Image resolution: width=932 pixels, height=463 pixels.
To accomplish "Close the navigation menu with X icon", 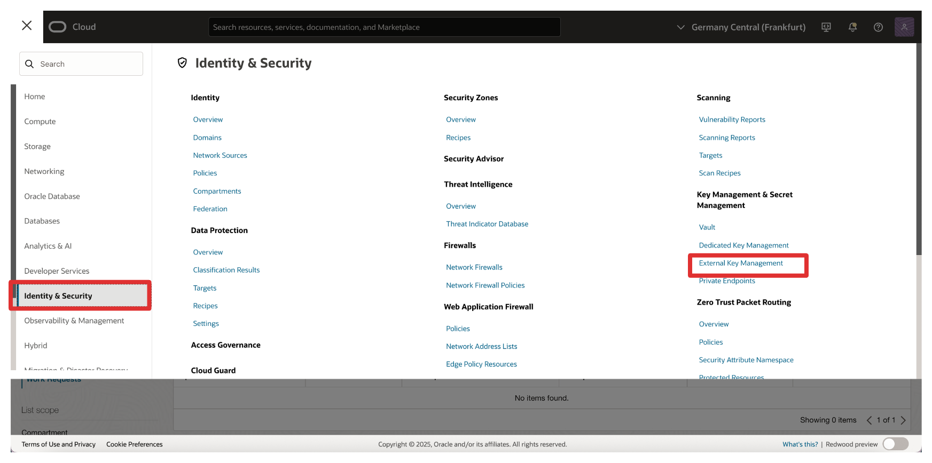I will [27, 26].
